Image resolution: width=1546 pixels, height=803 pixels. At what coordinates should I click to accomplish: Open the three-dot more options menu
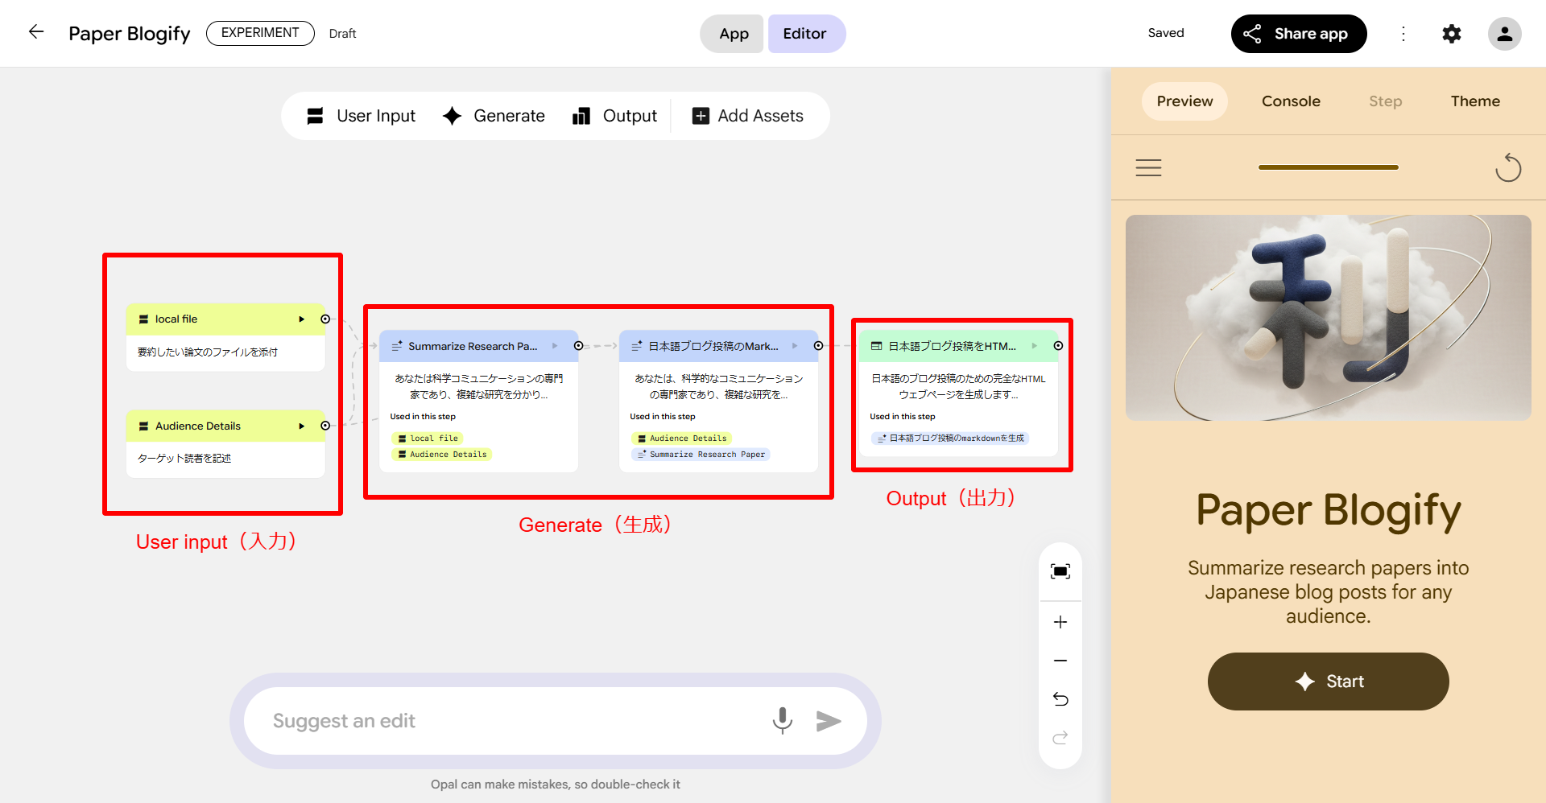coord(1403,34)
